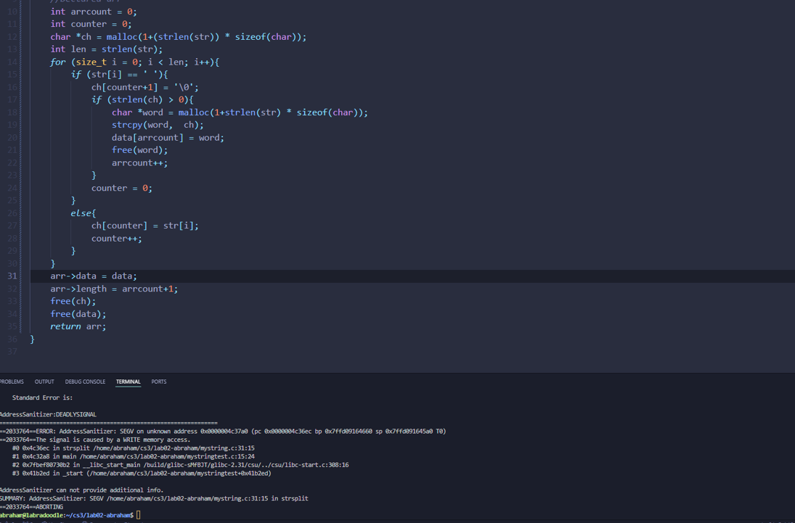Click line number 14 beside the for loop
Screen dimensions: 795x523
pos(12,62)
